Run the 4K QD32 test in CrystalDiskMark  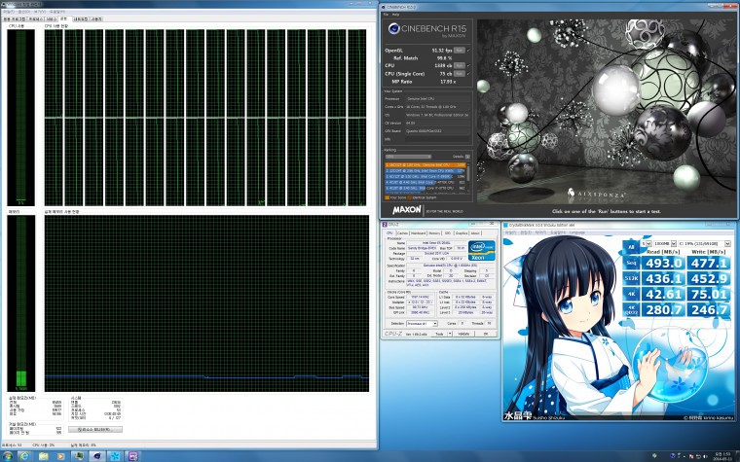[x=631, y=309]
